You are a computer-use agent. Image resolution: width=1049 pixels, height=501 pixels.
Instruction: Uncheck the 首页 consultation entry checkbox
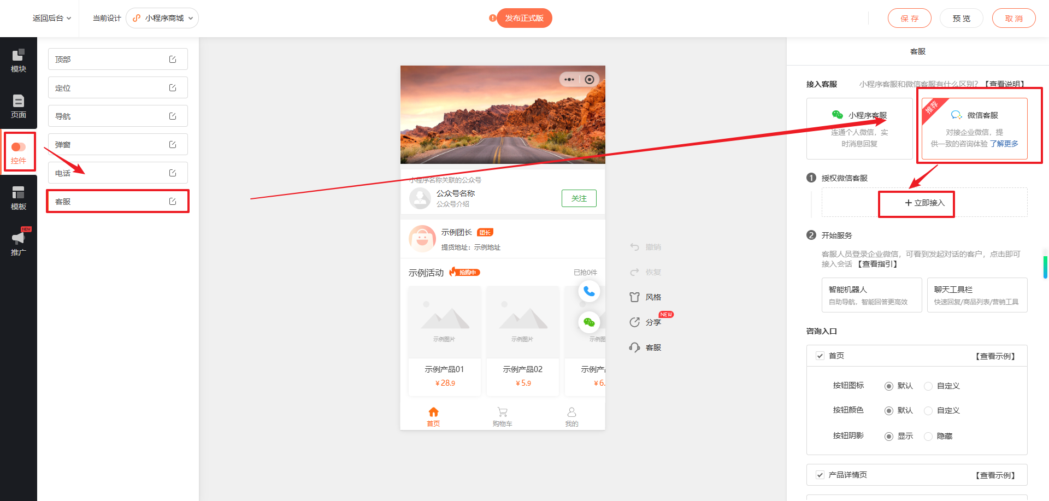point(820,356)
